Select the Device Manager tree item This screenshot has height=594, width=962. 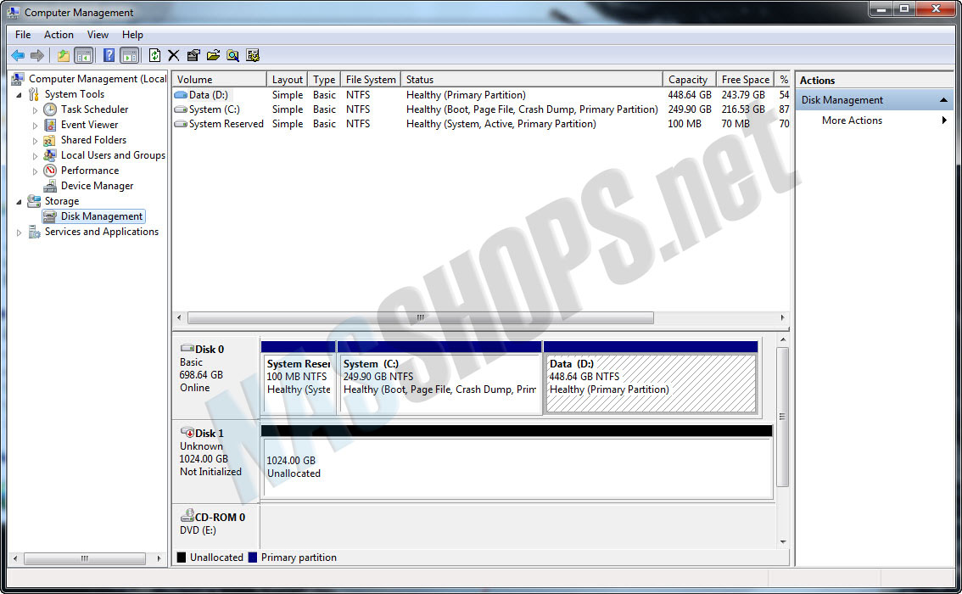coord(97,186)
